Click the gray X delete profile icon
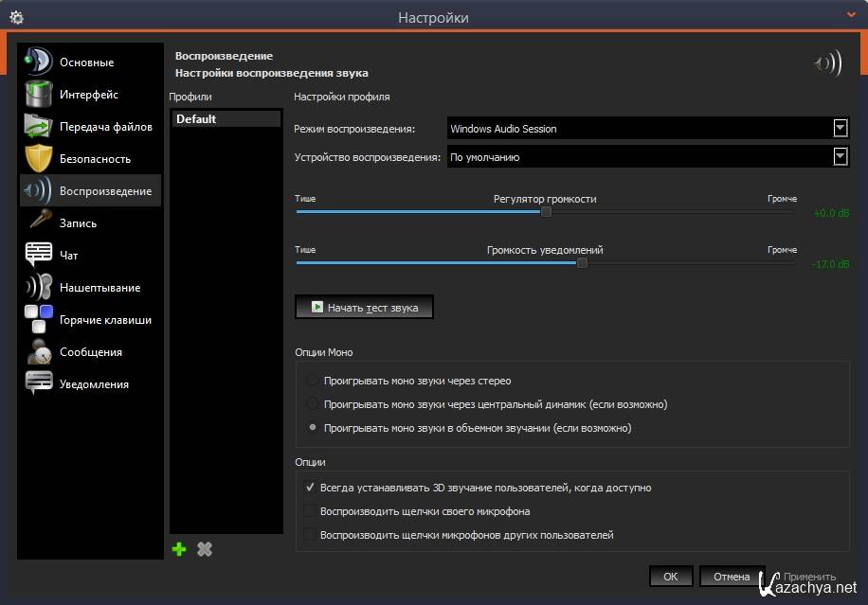This screenshot has height=605, width=868. pyautogui.click(x=204, y=549)
